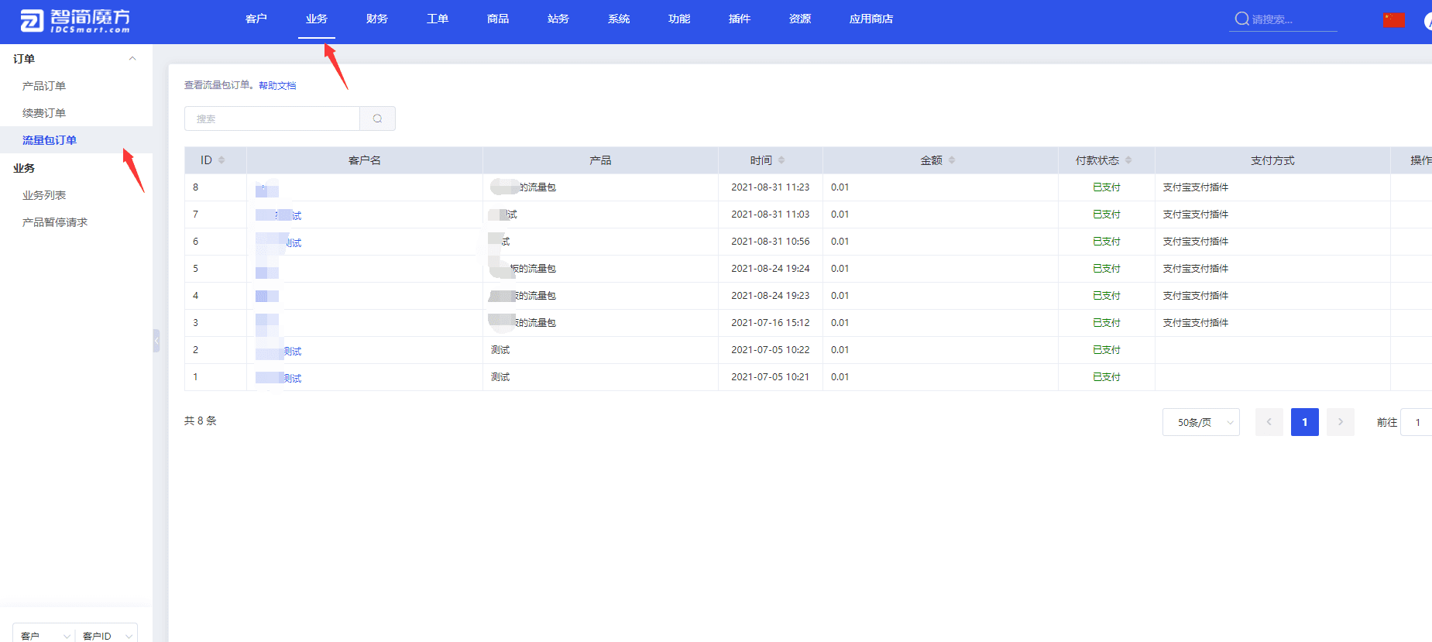The image size is (1432, 642).
Task: Click the 共 8 条 total count
Action: coord(201,421)
